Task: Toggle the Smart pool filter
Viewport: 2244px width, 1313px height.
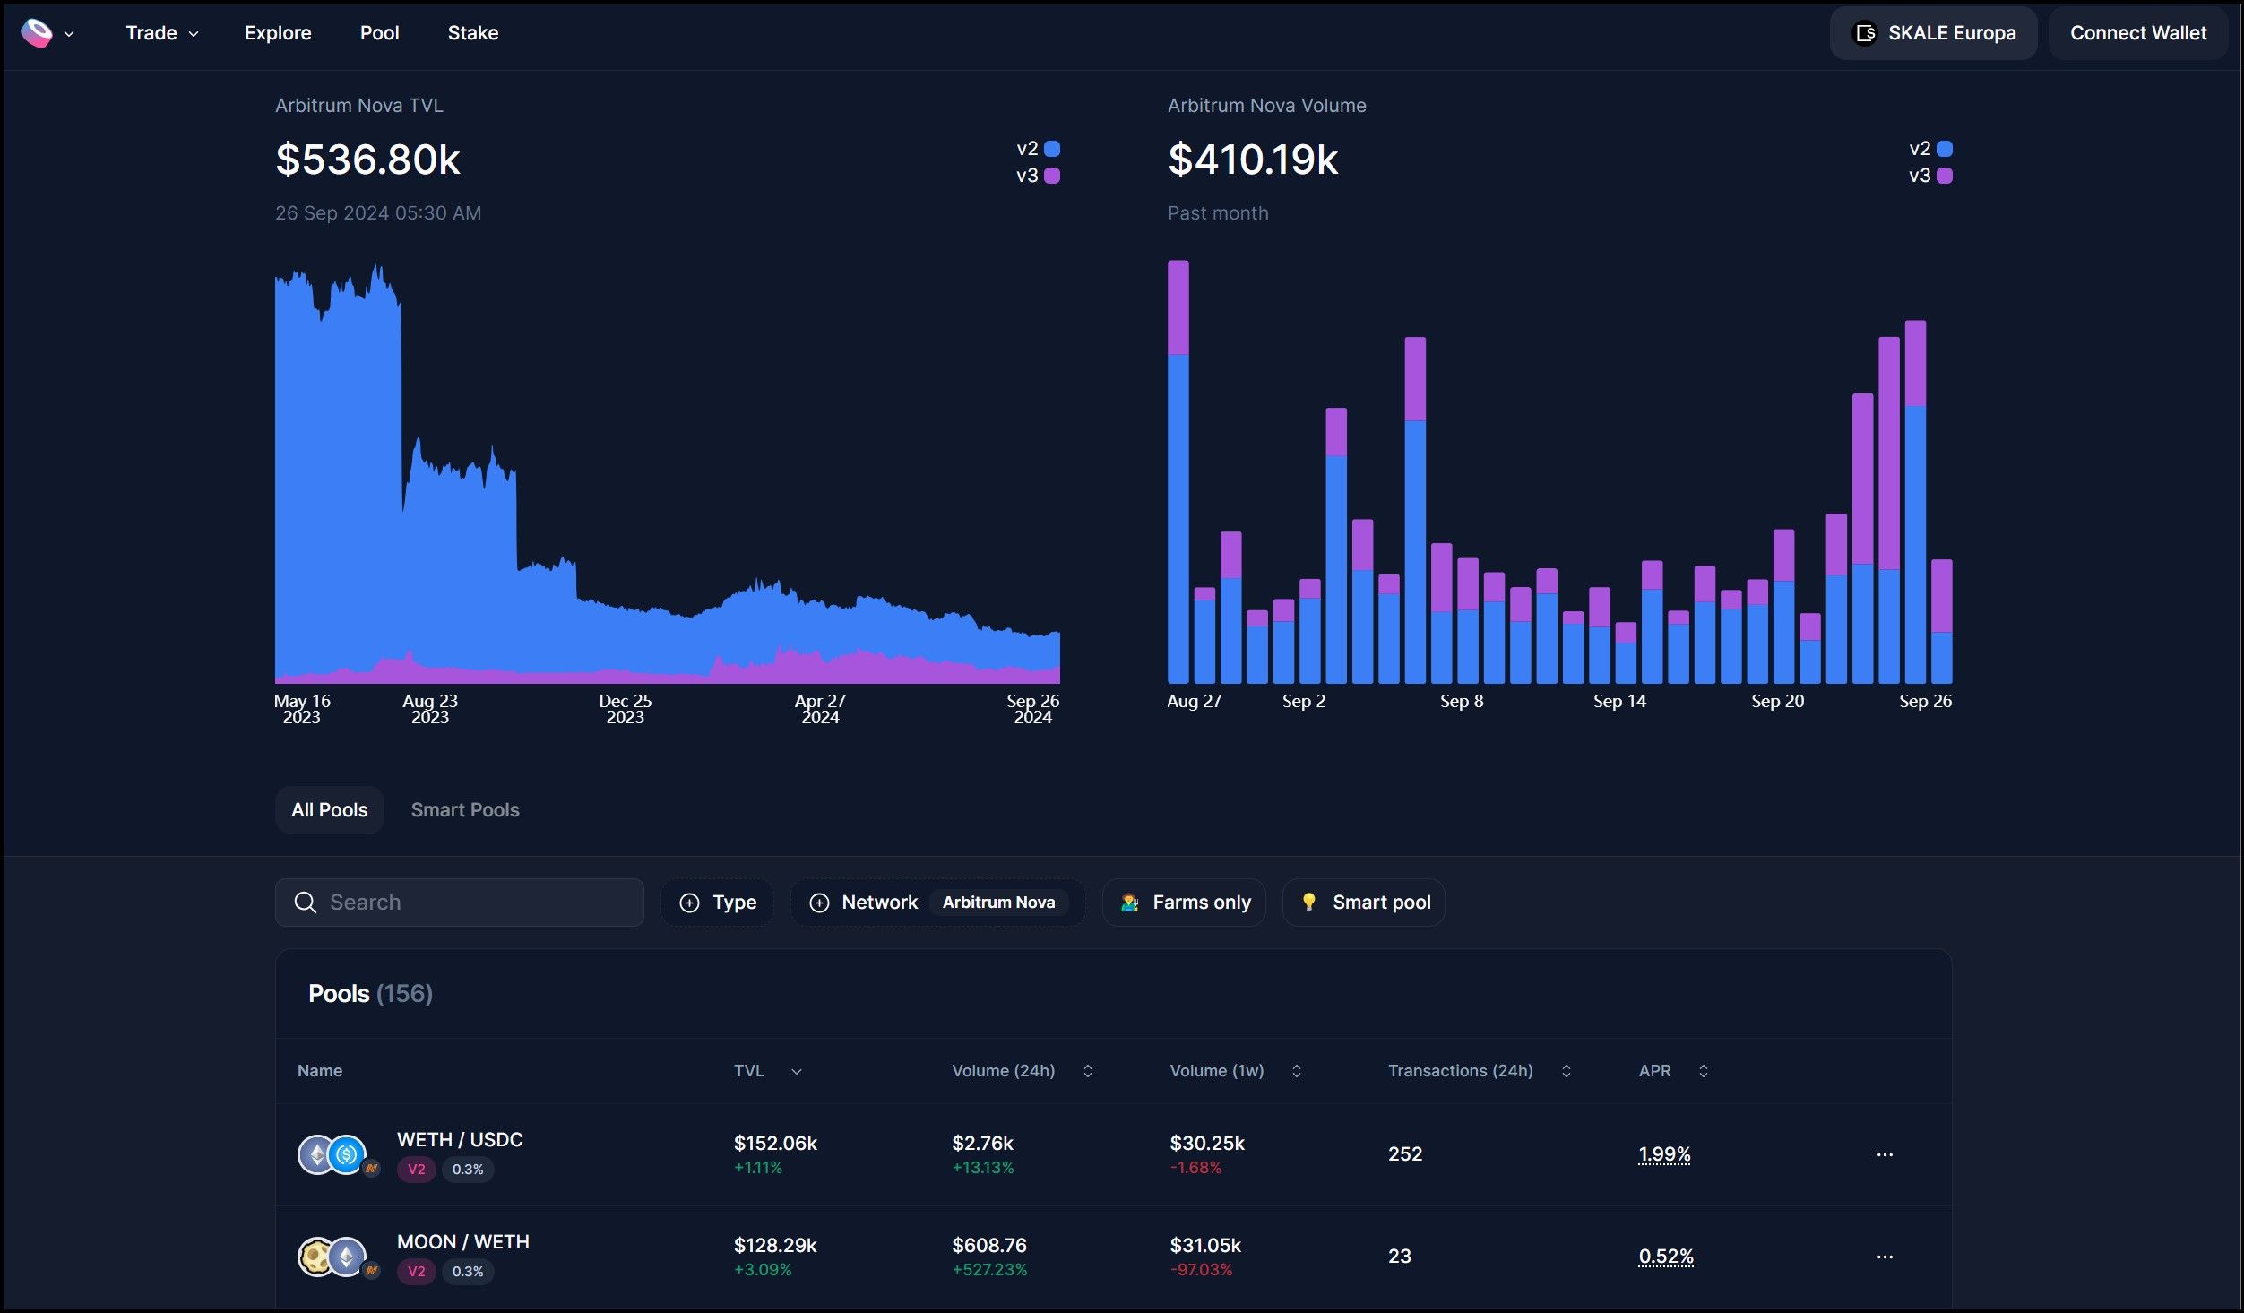Action: [1364, 903]
